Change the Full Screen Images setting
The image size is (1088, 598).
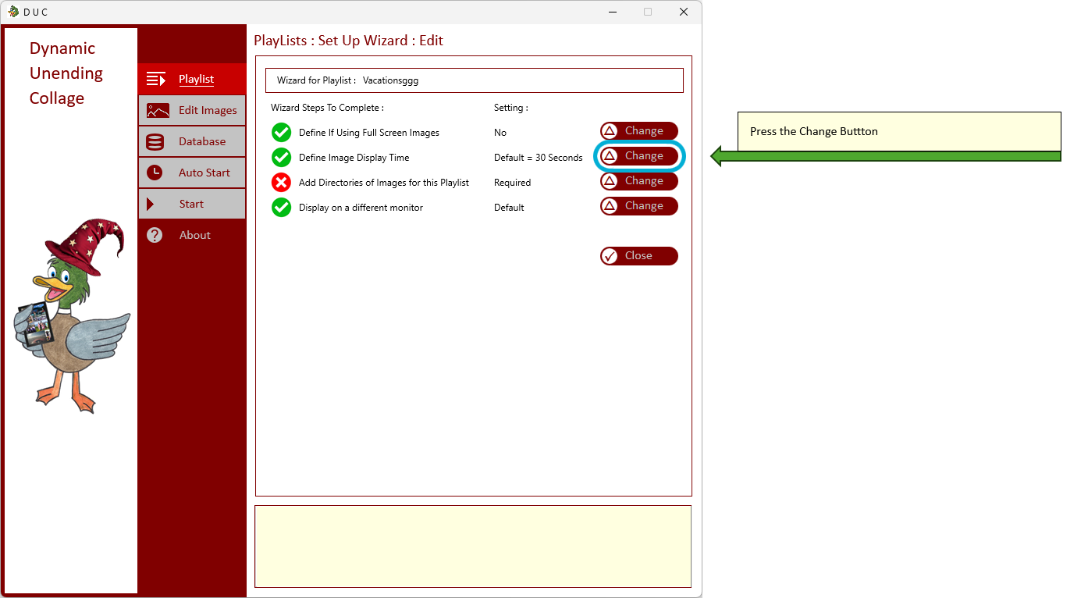click(x=639, y=131)
